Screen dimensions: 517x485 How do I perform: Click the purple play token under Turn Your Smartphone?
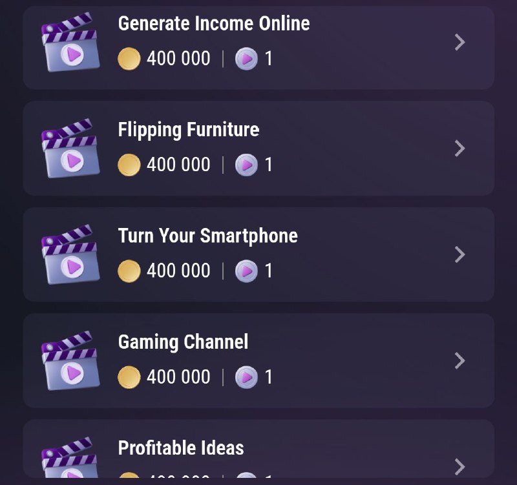tap(246, 271)
